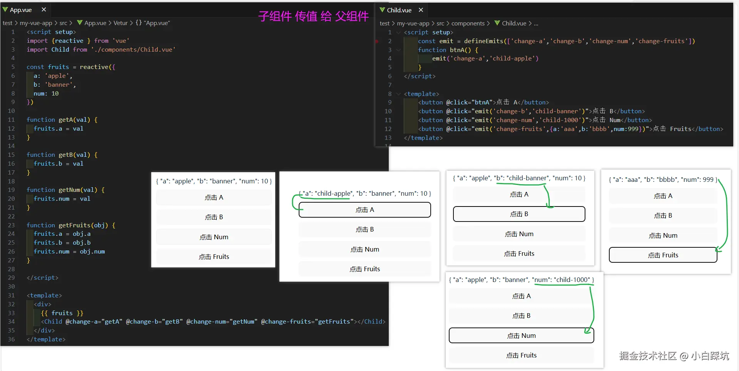Click 点击 Num in the child-banner result panel
This screenshot has height=371, width=739.
pyautogui.click(x=519, y=234)
